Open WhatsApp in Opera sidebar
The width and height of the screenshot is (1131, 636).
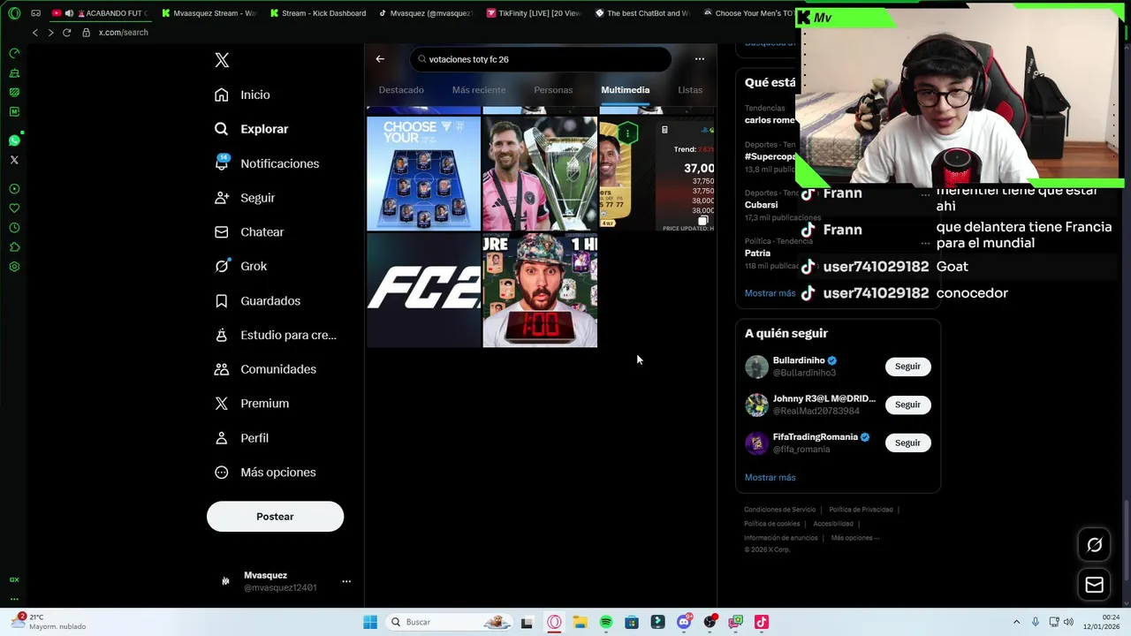14,140
